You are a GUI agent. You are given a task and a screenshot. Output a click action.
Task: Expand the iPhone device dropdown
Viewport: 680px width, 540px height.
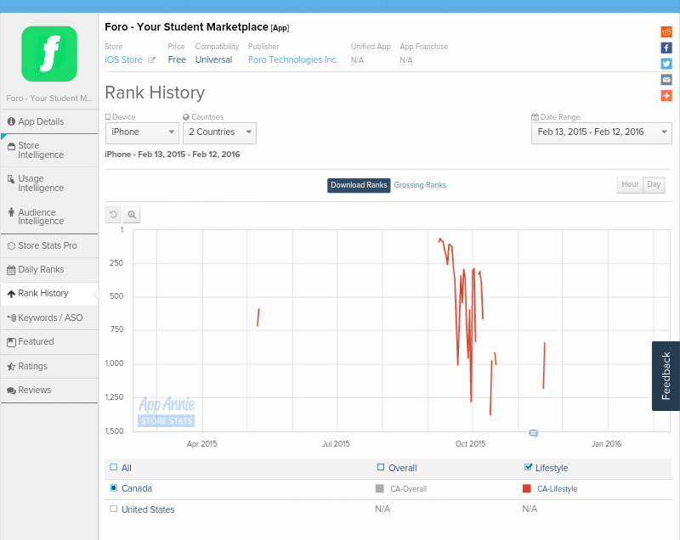(x=142, y=132)
